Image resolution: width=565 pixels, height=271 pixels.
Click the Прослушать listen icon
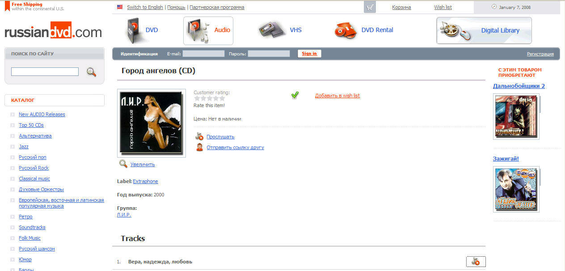pyautogui.click(x=199, y=137)
